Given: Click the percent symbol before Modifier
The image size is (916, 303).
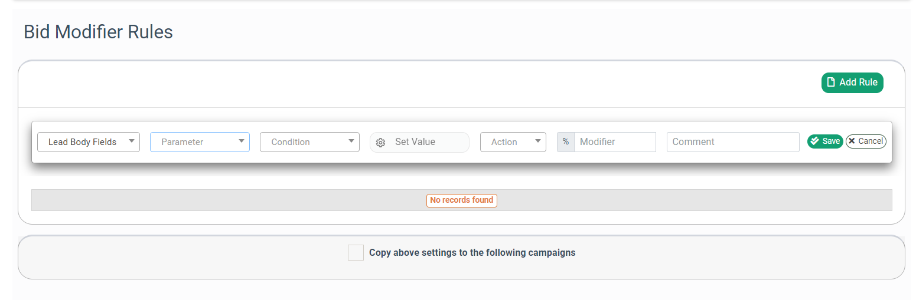Looking at the screenshot, I should (x=565, y=142).
